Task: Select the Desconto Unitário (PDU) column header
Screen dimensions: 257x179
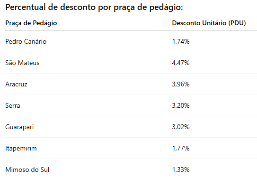Action: [x=209, y=23]
